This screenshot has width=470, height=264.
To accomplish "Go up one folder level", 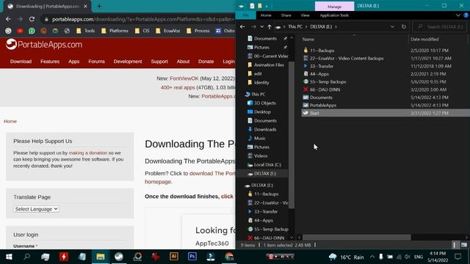I will (x=270, y=26).
